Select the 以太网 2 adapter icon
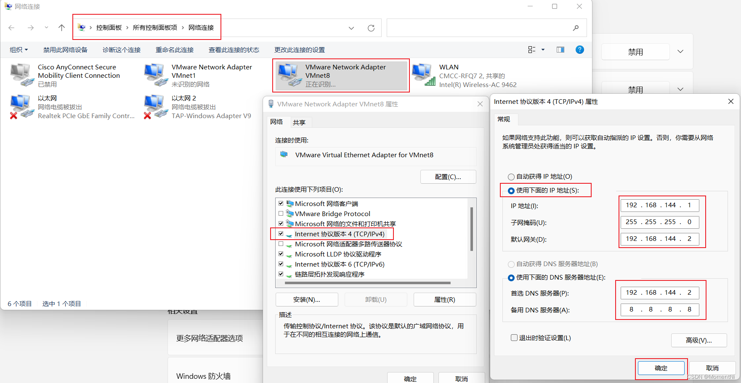 (x=156, y=107)
